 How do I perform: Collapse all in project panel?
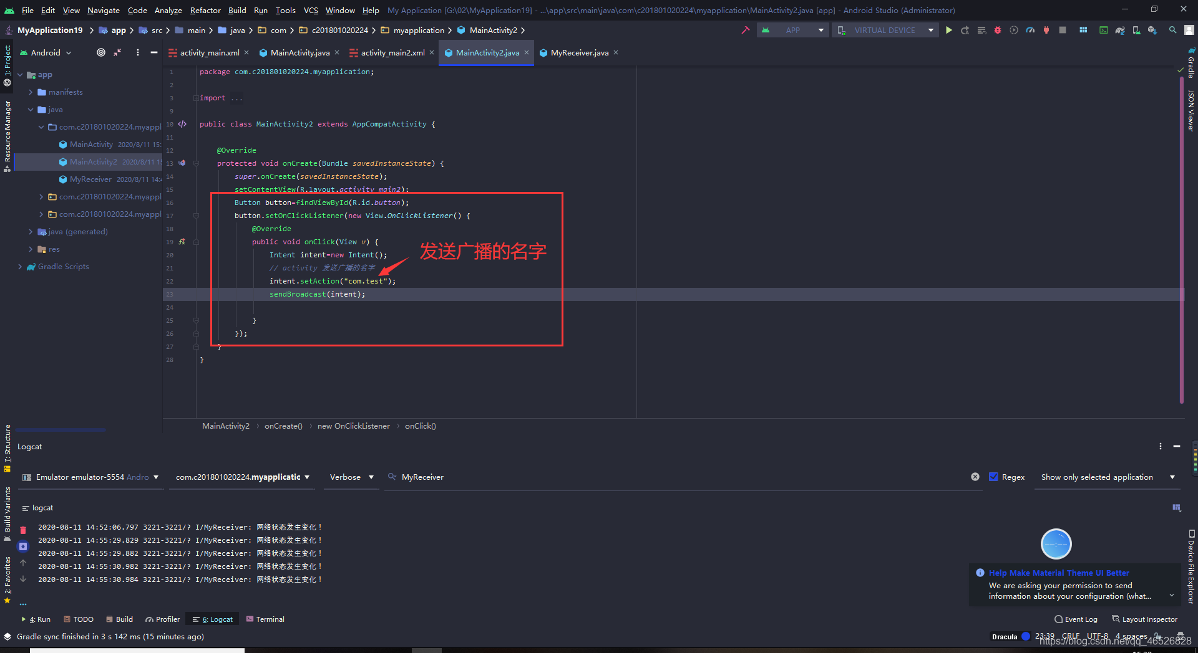(x=117, y=52)
